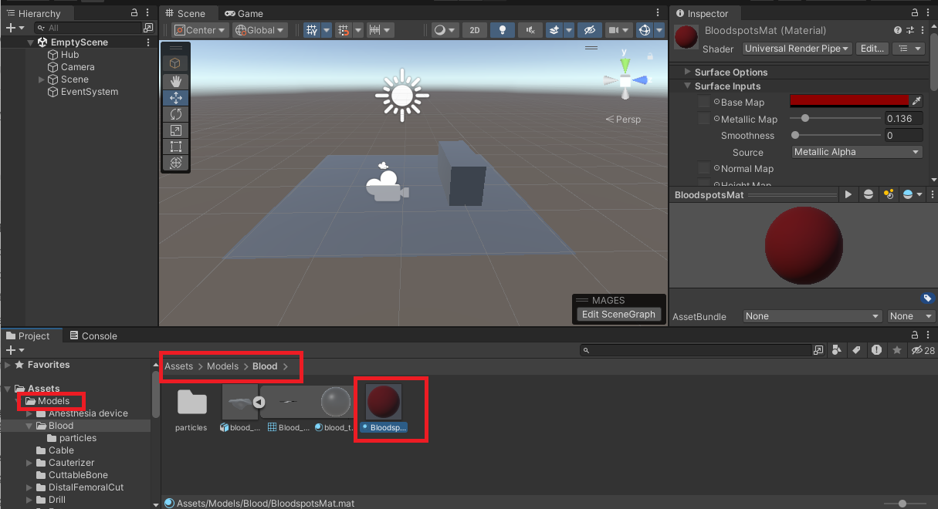Select the Move tool in scene
Image resolution: width=938 pixels, height=509 pixels.
pyautogui.click(x=175, y=98)
